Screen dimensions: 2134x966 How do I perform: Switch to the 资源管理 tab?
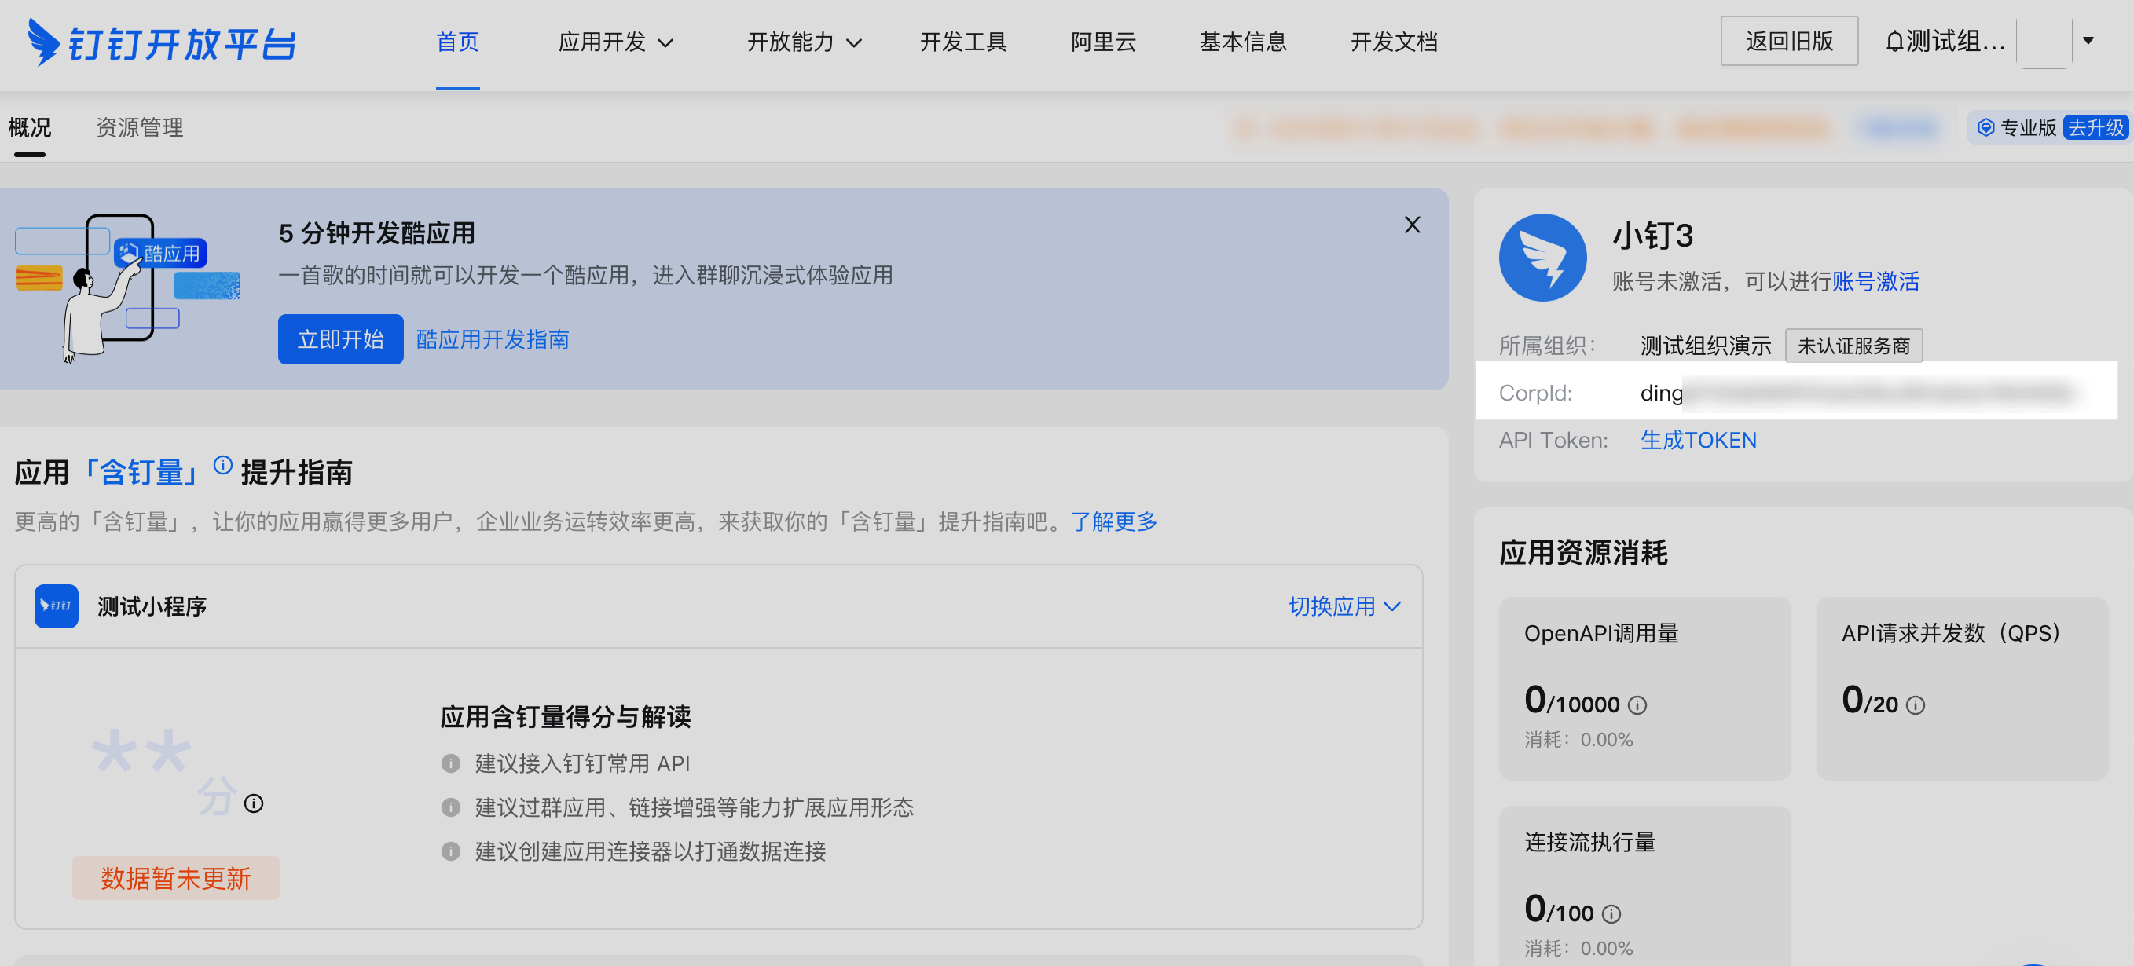(140, 127)
